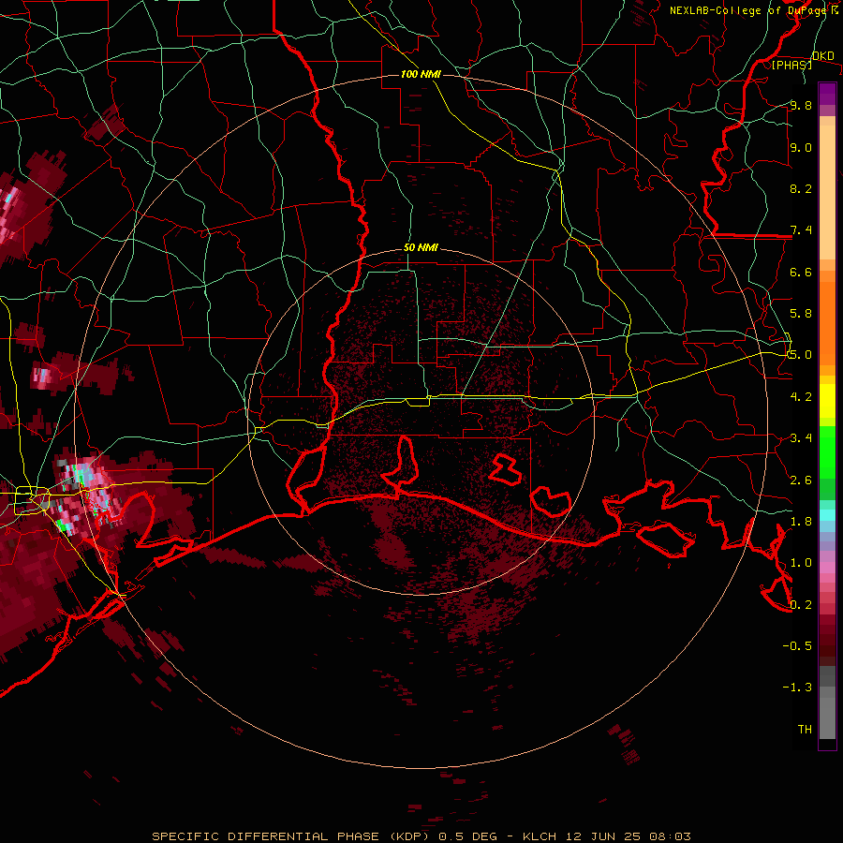Pick the orange segment of the color bar
This screenshot has height=843, width=843.
coord(827,322)
